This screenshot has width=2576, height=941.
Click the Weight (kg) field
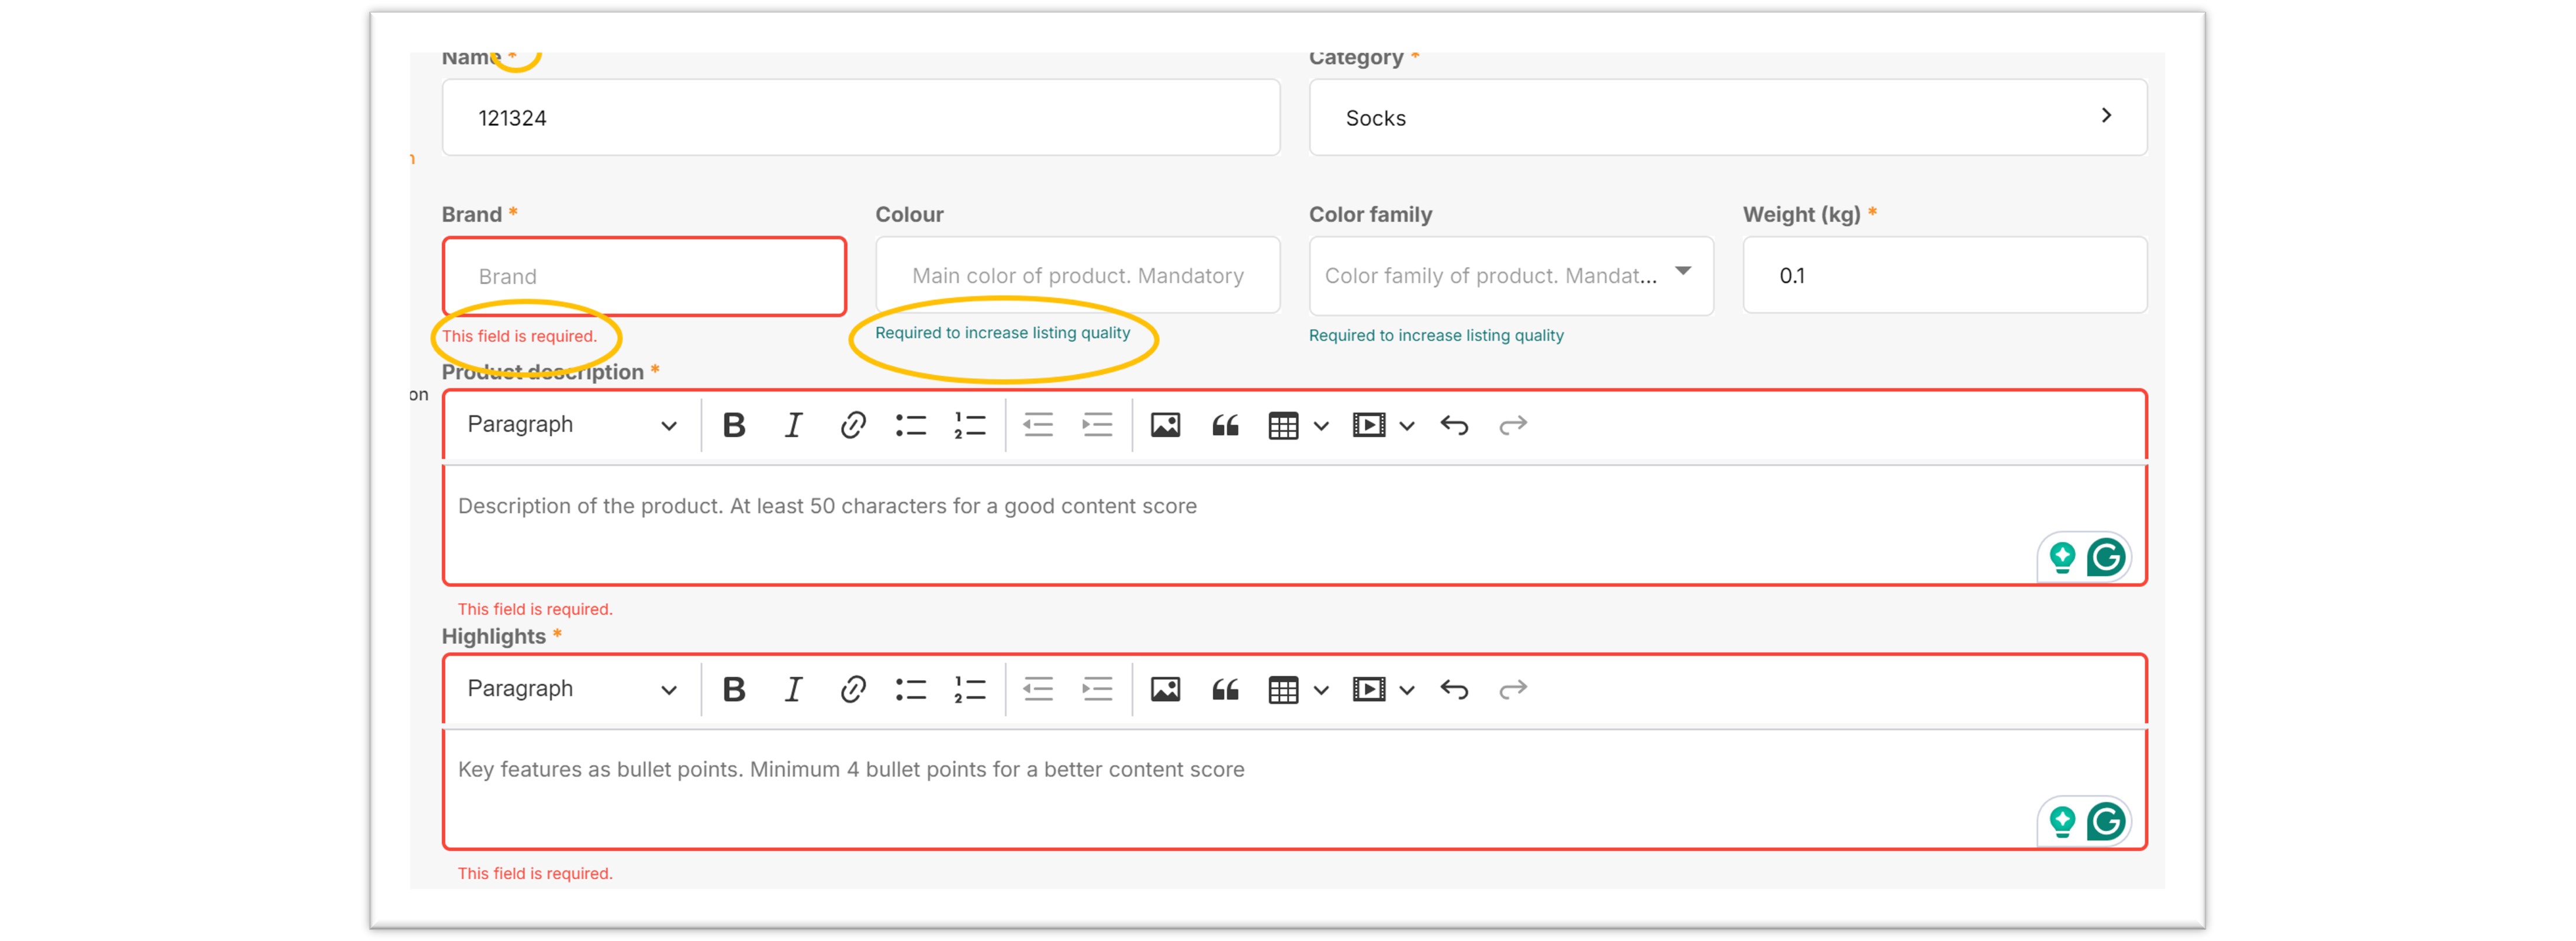pos(1944,276)
